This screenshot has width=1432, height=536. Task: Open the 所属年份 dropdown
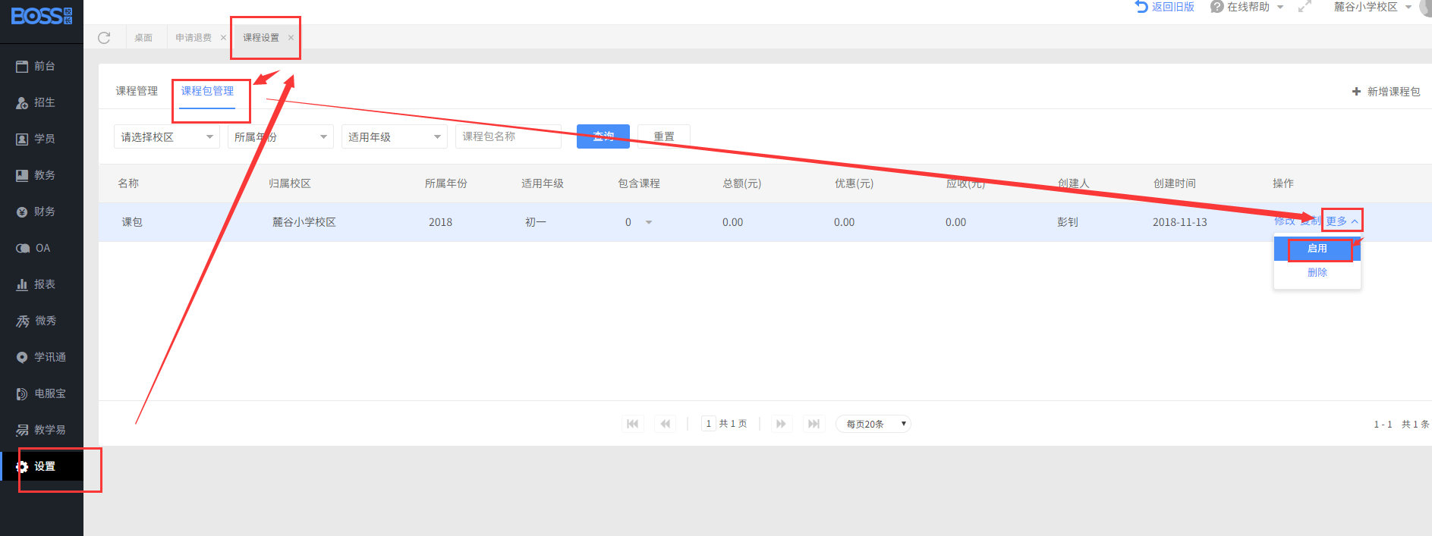pos(281,136)
